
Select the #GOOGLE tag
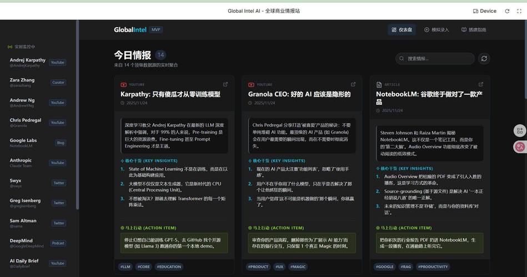[x=384, y=266]
